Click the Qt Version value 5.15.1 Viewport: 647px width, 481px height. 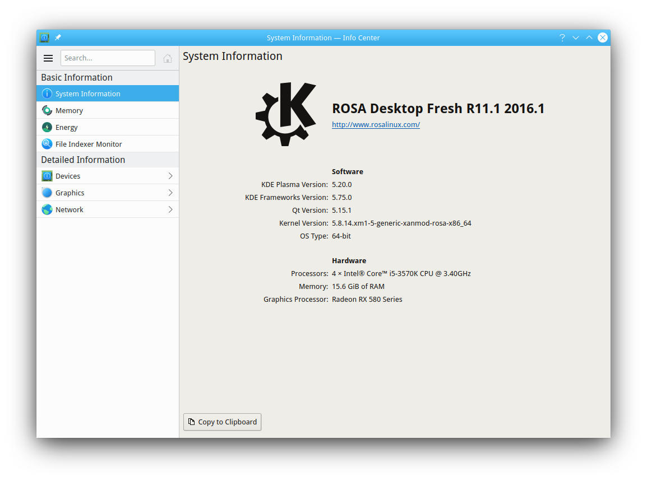point(341,210)
